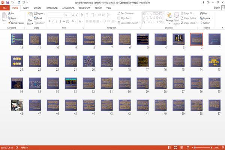Click the Cut command
The image size is (225, 150).
coord(11,14)
